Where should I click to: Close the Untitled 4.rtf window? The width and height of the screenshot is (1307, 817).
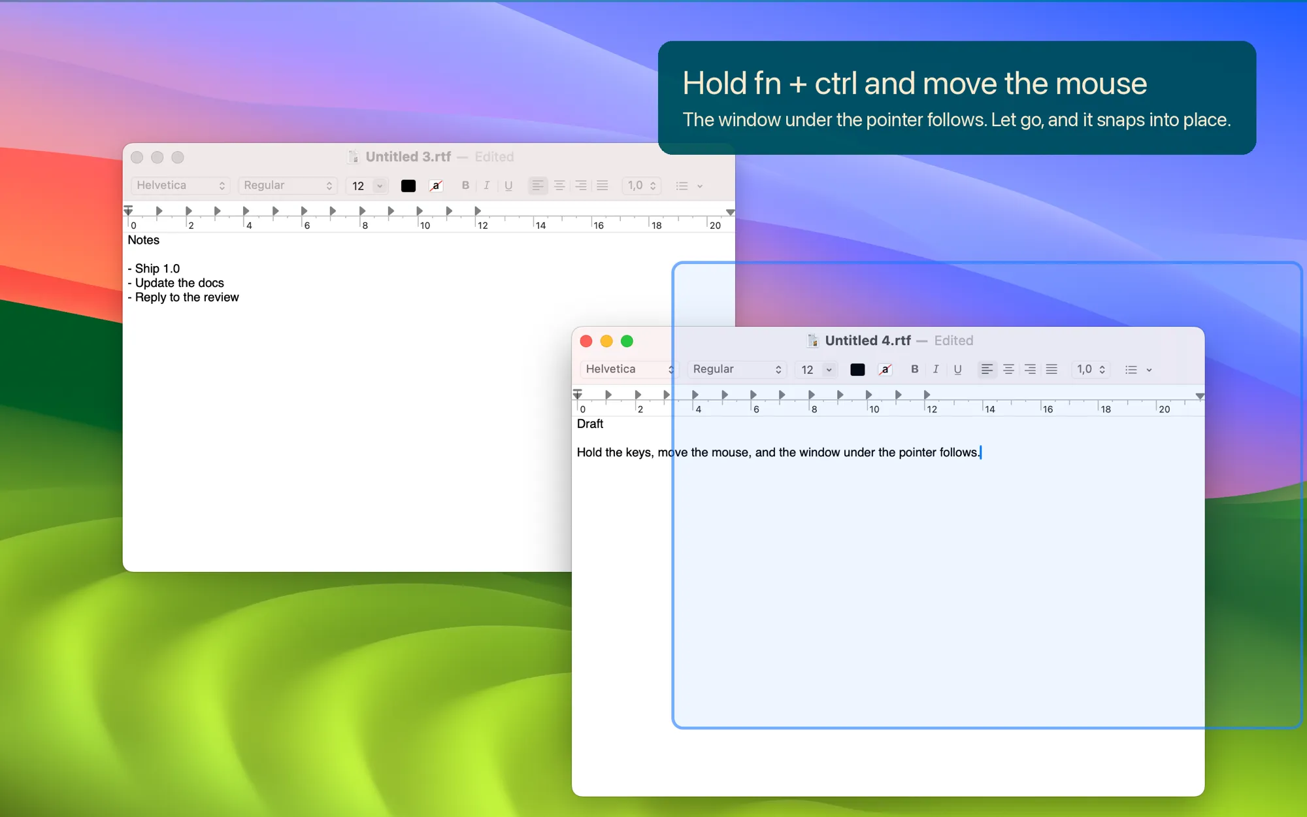pyautogui.click(x=586, y=341)
